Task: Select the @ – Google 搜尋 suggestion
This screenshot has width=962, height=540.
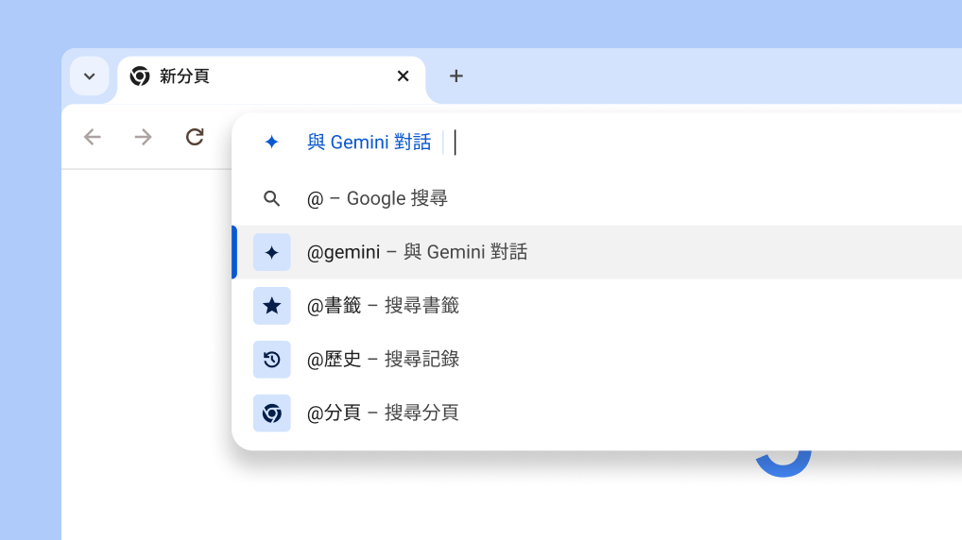Action: click(x=597, y=198)
